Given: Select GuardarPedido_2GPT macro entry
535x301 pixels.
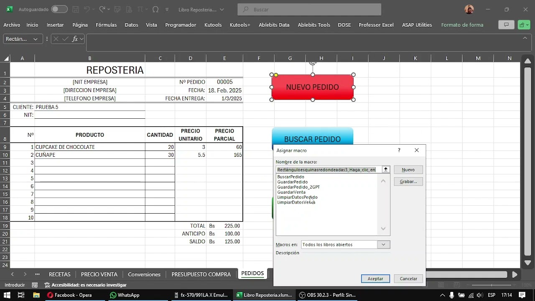Looking at the screenshot, I should tap(298, 187).
